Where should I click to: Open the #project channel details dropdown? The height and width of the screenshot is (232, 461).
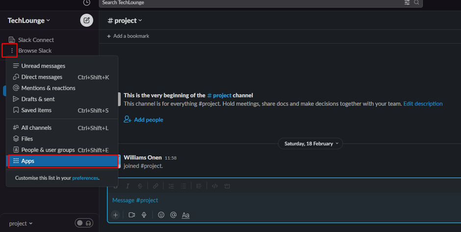tap(125, 21)
